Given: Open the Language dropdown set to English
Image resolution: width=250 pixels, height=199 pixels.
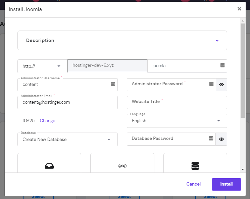Looking at the screenshot, I should point(177,121).
